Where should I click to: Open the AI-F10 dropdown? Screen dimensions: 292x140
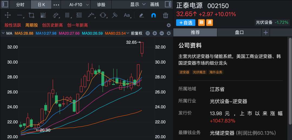tap(79, 5)
